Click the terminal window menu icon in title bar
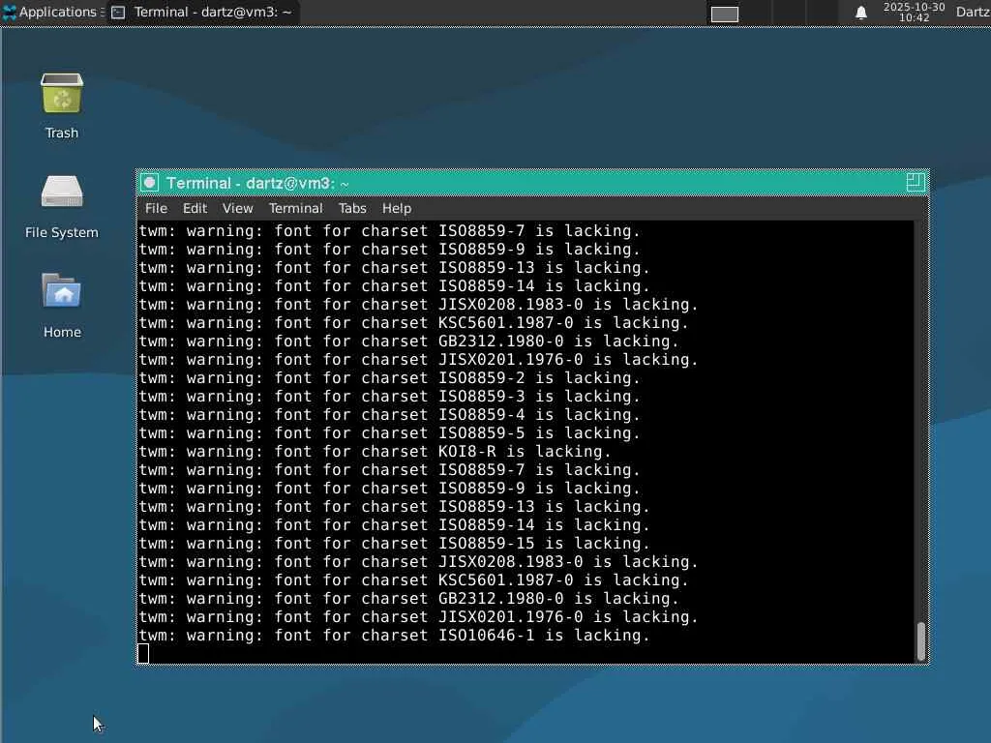Viewport: 991px width, 743px height. tap(150, 183)
